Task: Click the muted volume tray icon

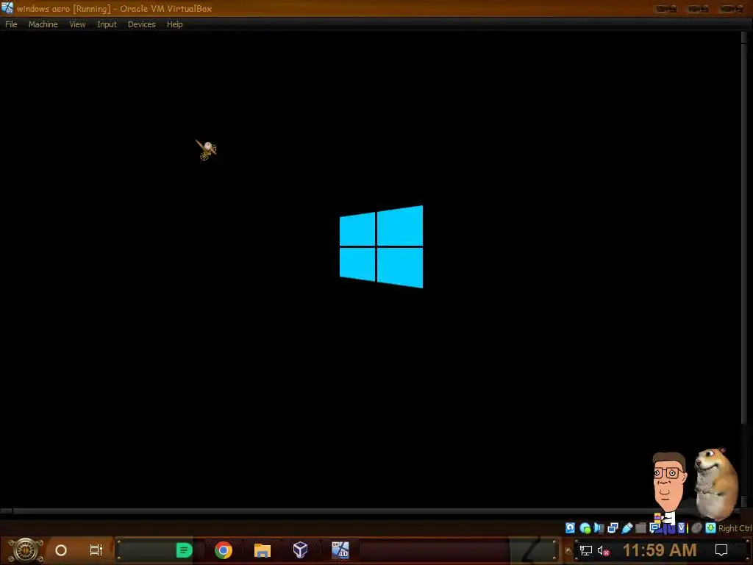Action: (604, 550)
